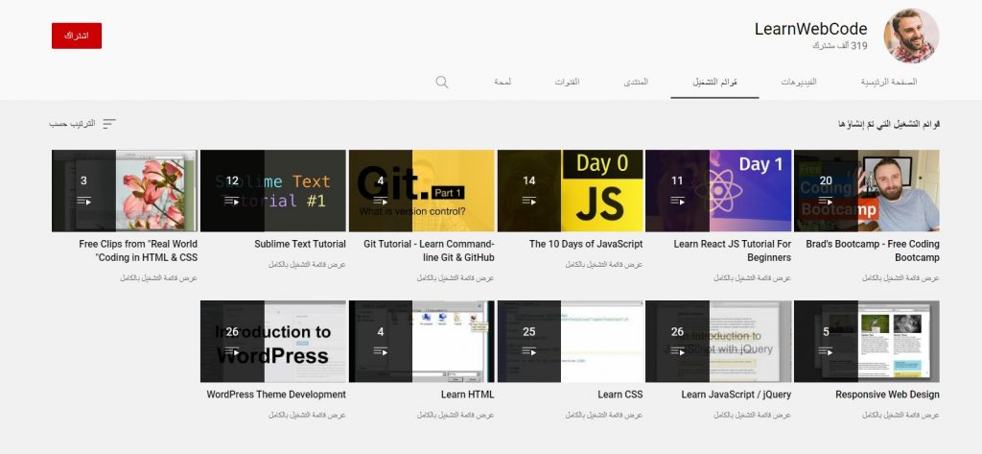The image size is (982, 454).
Task: Go to the channels tab القنوات
Action: tap(567, 83)
